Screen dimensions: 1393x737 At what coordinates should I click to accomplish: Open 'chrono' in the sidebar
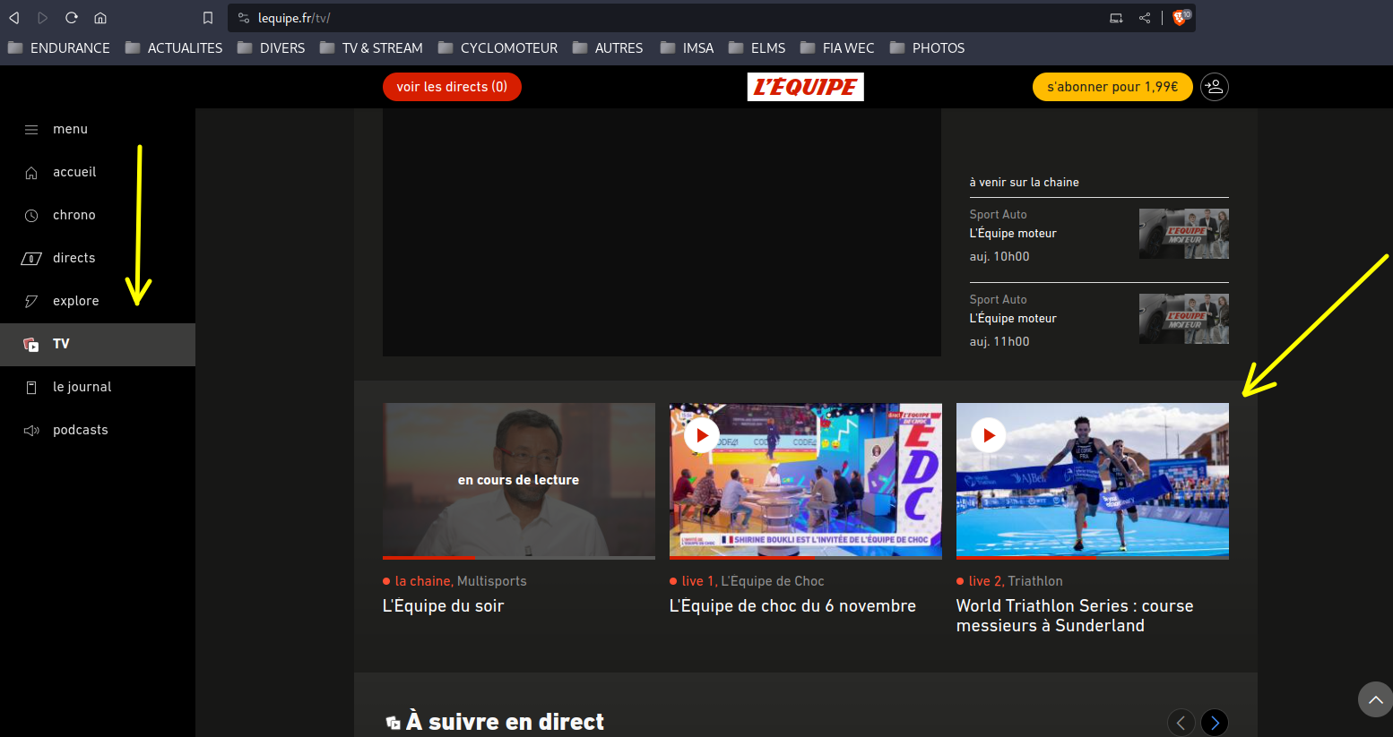pyautogui.click(x=98, y=215)
